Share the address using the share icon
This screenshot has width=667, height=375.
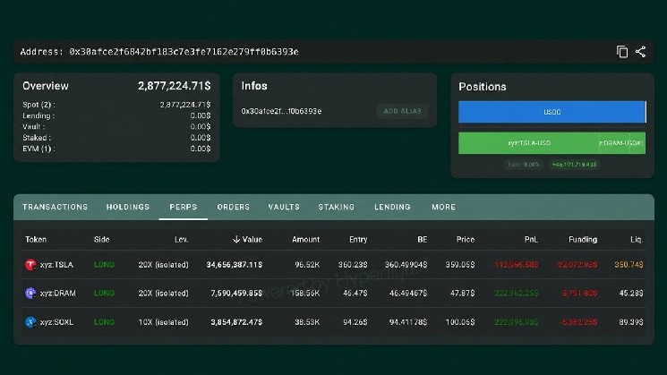point(641,51)
